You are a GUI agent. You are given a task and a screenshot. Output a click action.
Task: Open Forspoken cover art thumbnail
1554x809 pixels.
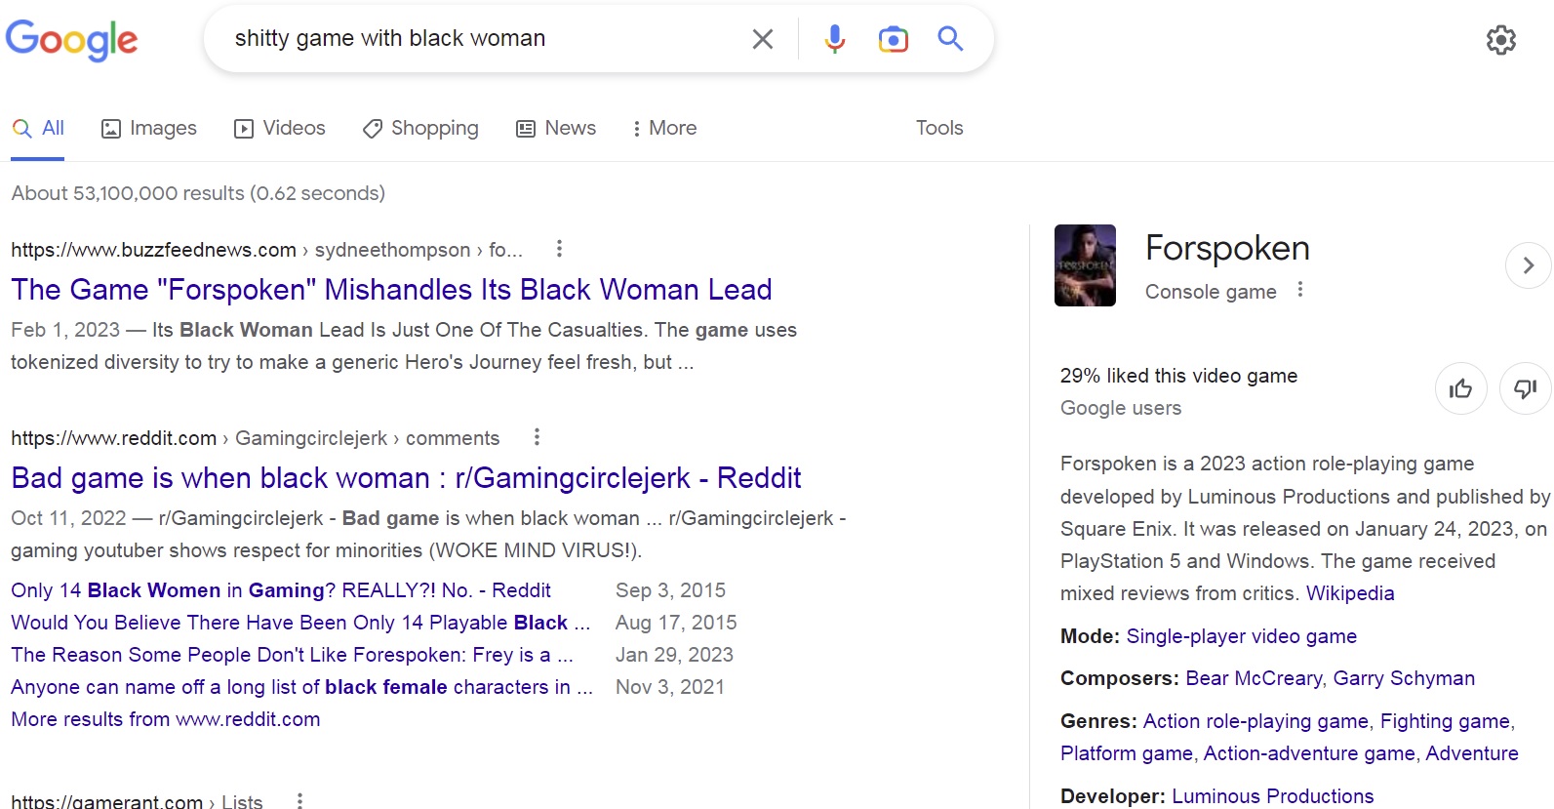1085,265
